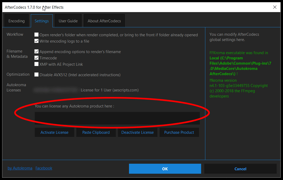Click Paste Clipboard to insert license key

pos(96,132)
